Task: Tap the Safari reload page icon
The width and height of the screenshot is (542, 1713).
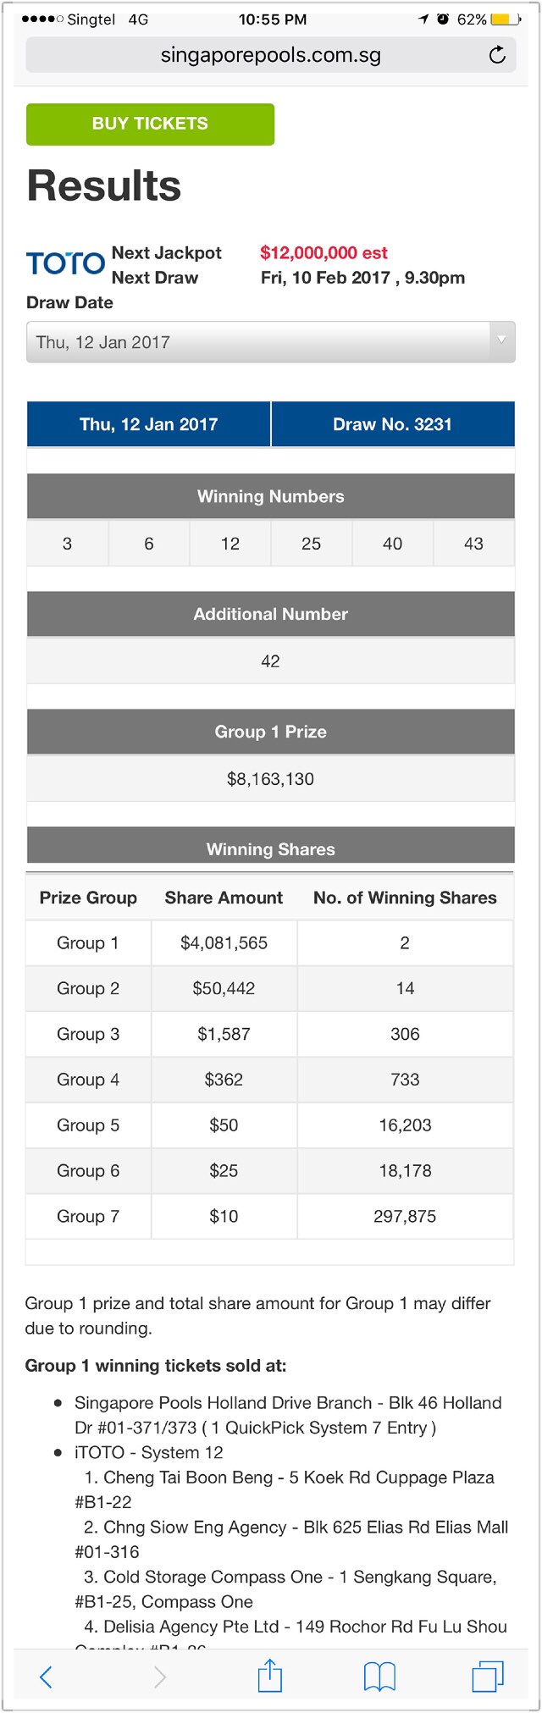Action: 498,56
